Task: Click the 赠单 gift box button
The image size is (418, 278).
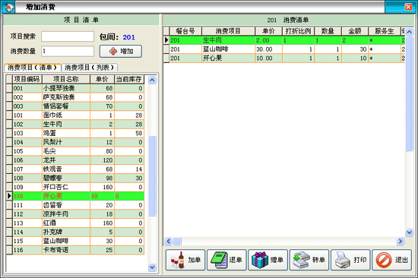Action: tap(268, 260)
